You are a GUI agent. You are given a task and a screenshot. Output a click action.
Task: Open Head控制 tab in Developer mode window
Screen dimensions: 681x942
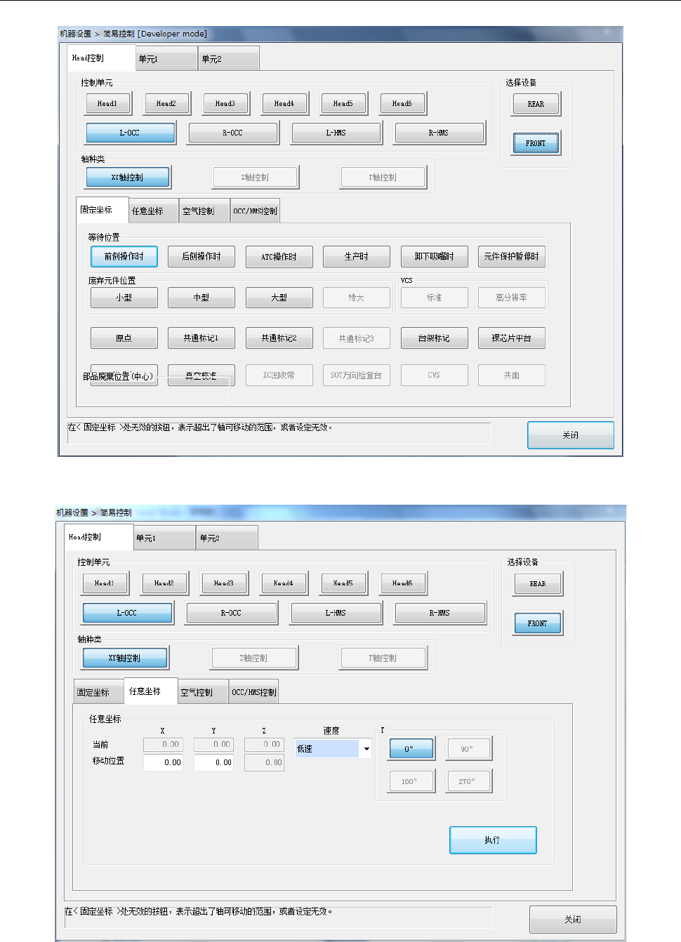[100, 58]
